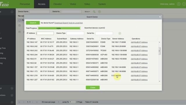This screenshot has height=105, width=186.
Task: Modify IP Address for 192.168.0.242
Action: click(x=141, y=46)
